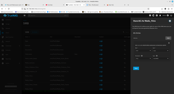The width and height of the screenshot is (174, 94).
Task: Toggle the Enabled switch for Apps share
Action: [101, 41]
